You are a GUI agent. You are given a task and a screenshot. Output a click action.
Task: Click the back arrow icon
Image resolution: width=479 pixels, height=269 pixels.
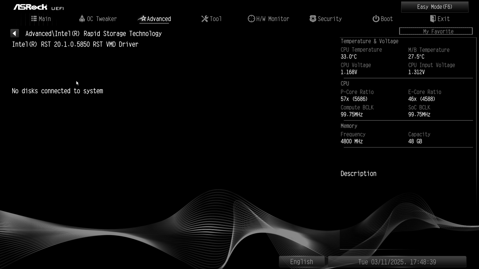(15, 33)
